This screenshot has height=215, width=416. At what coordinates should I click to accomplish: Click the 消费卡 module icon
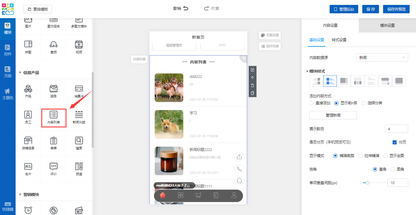[79, 88]
